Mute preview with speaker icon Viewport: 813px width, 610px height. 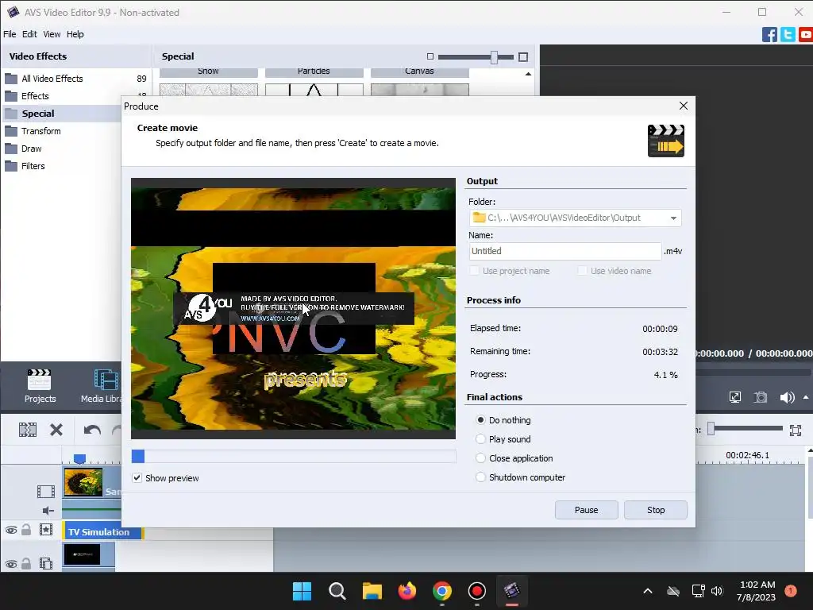point(787,397)
